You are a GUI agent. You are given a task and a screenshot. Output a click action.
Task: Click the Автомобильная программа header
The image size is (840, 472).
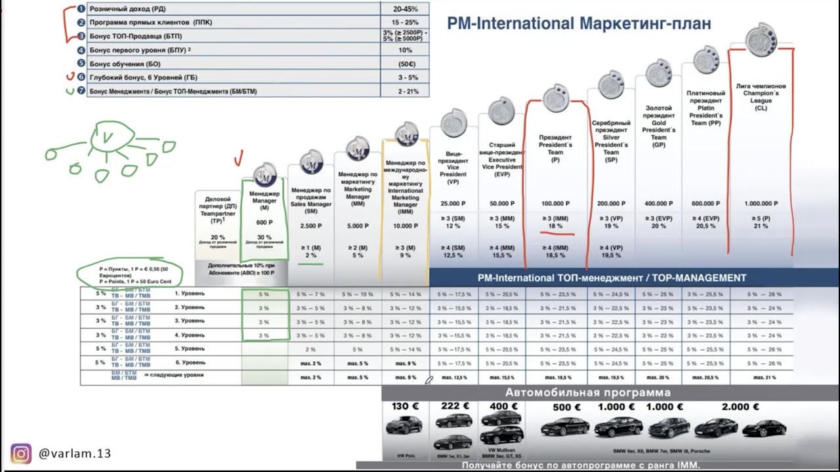pos(588,393)
